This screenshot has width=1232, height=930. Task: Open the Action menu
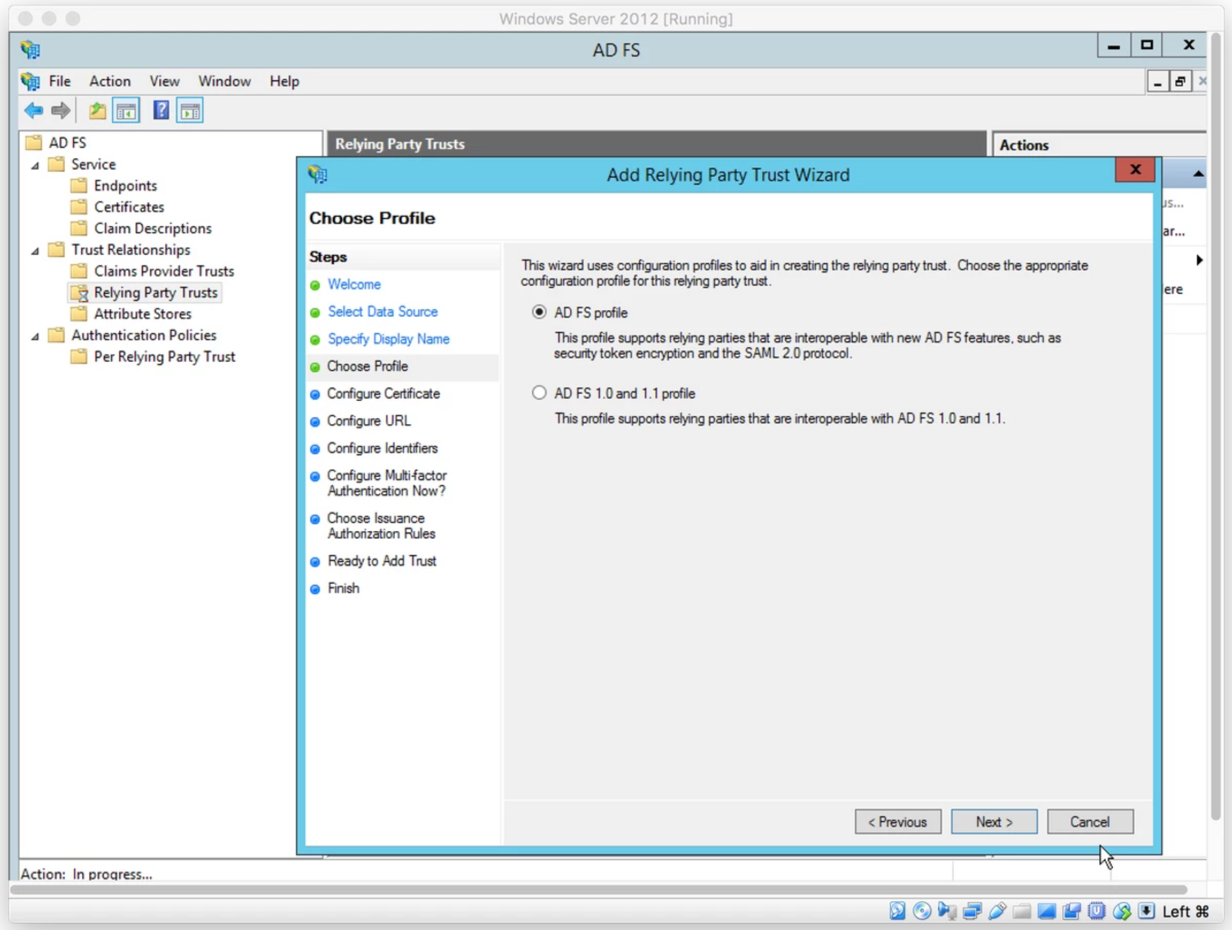[x=110, y=81]
